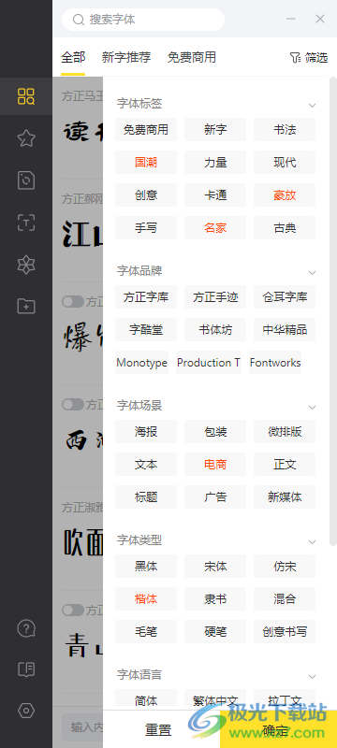
Task: Open the settings hexagon icon in sidebar
Action: click(26, 712)
